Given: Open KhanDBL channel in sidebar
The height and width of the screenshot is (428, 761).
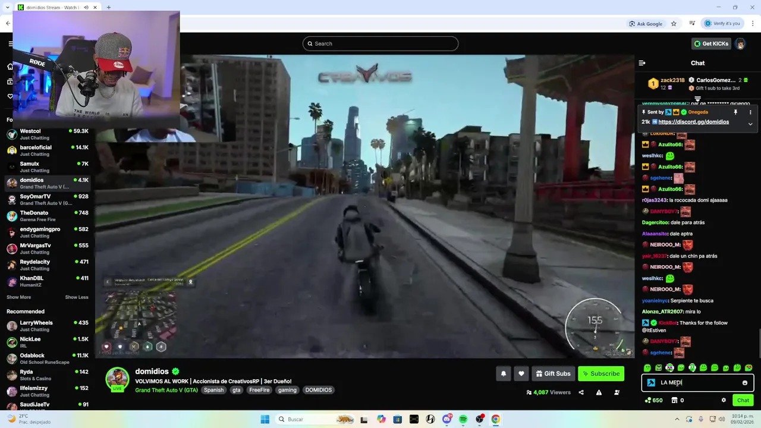Looking at the screenshot, I should (48, 281).
